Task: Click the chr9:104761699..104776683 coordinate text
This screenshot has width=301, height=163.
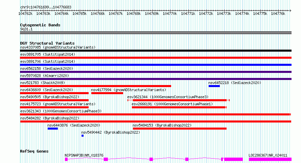Action: click(46, 7)
